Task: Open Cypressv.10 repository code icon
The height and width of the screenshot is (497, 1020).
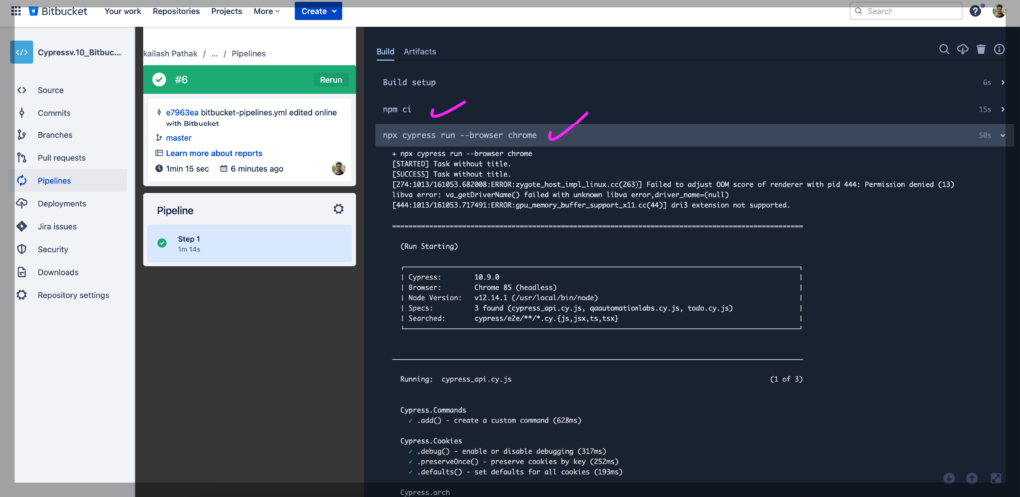Action: pos(22,52)
